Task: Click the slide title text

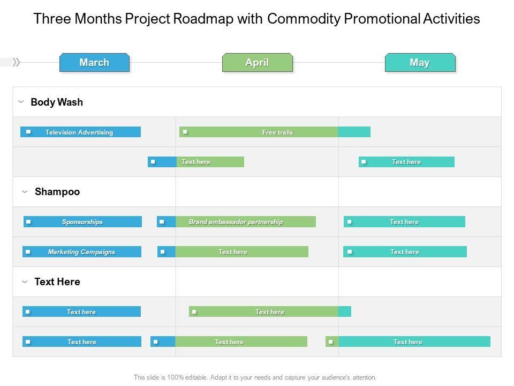Action: tap(256, 19)
